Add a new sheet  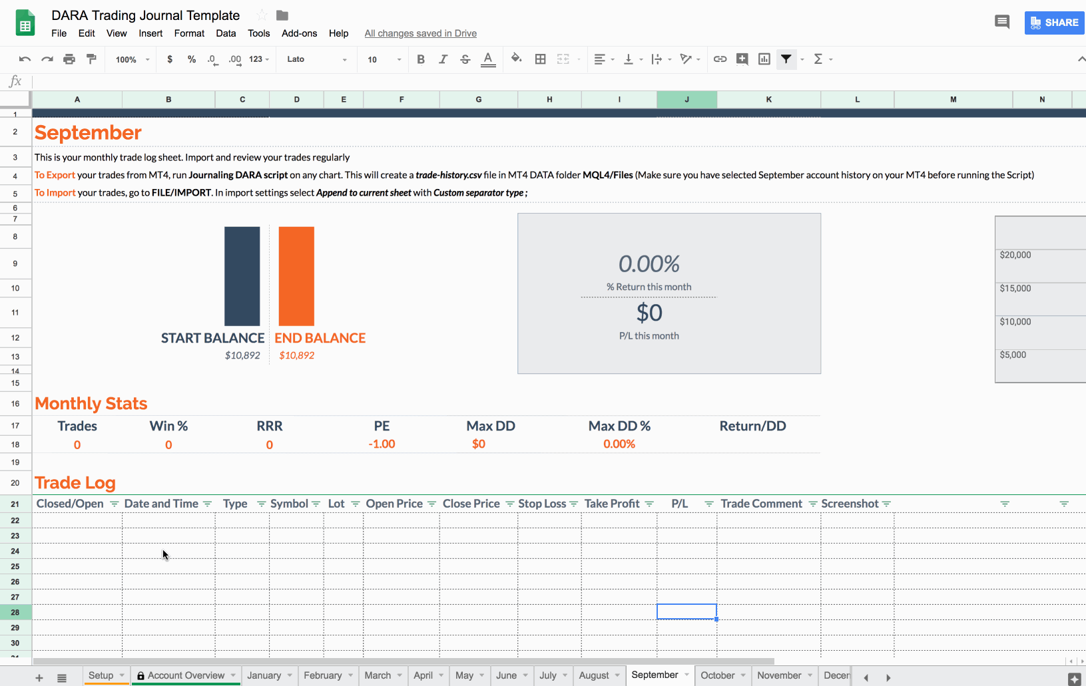[39, 677]
